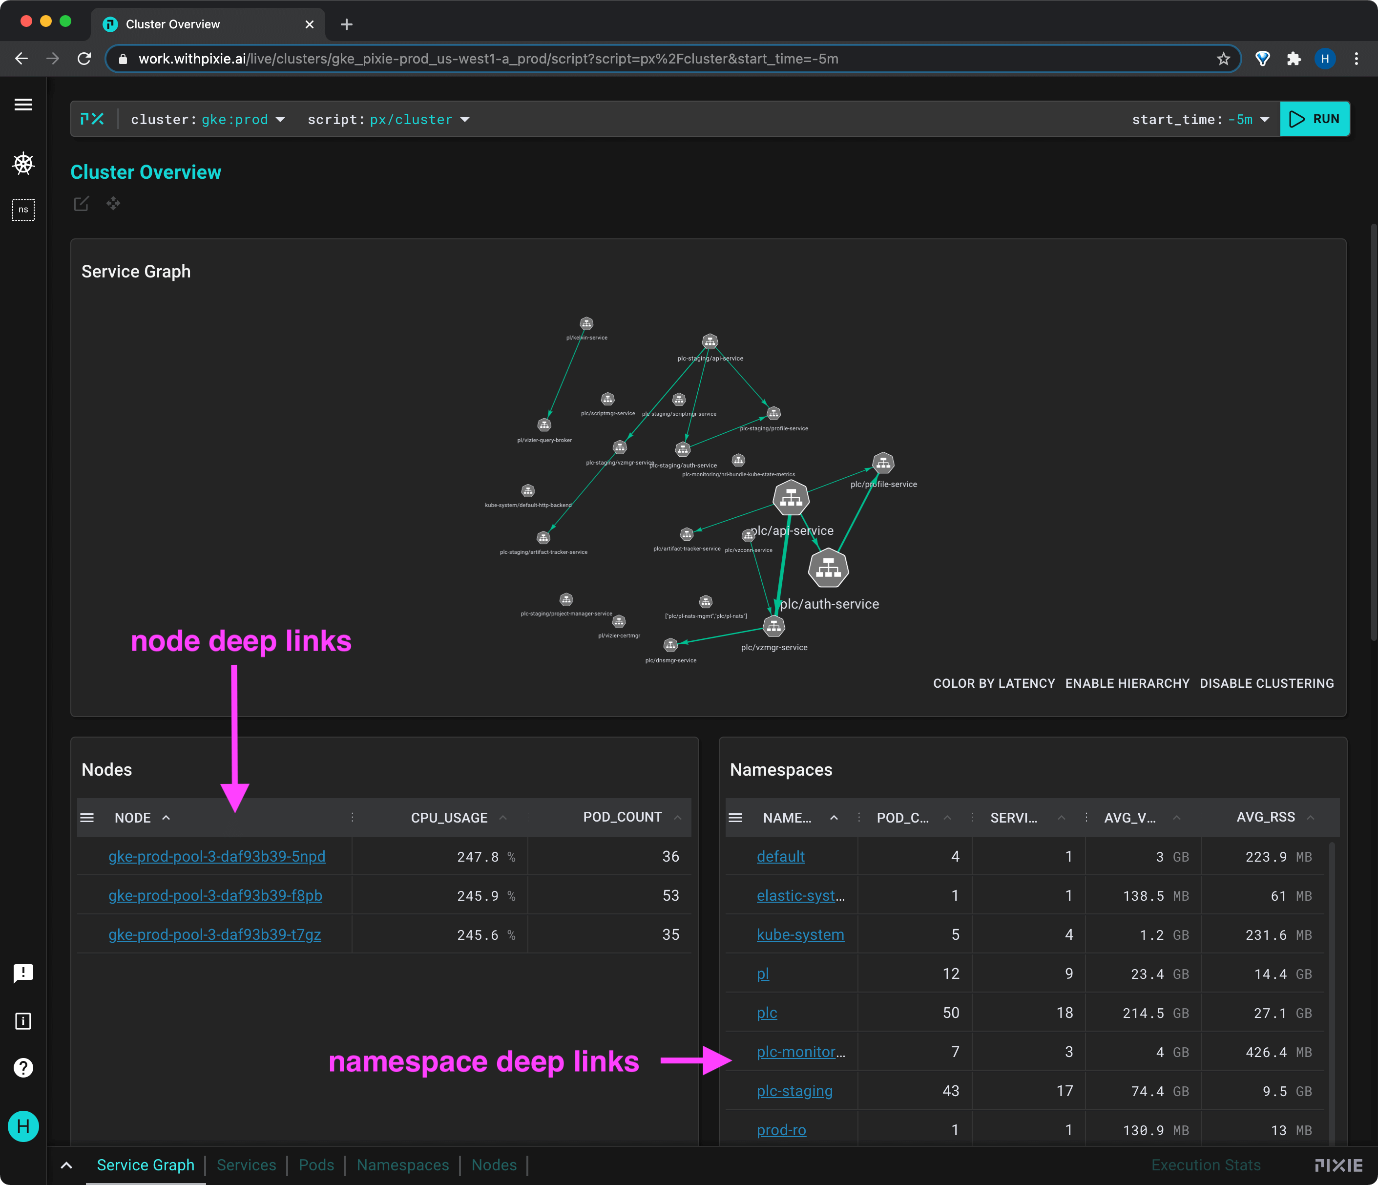Open the announcements feedback icon
This screenshot has height=1185, width=1378.
point(23,973)
